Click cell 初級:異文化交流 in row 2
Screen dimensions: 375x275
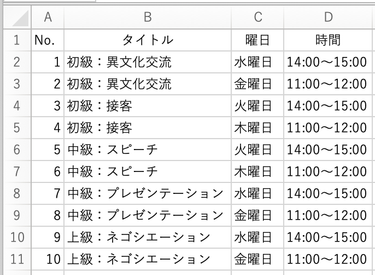[x=148, y=62]
